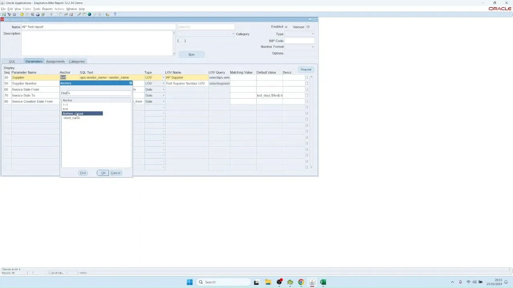Click Cancel in Anchors dialog
Image resolution: width=513 pixels, height=288 pixels.
(115, 173)
